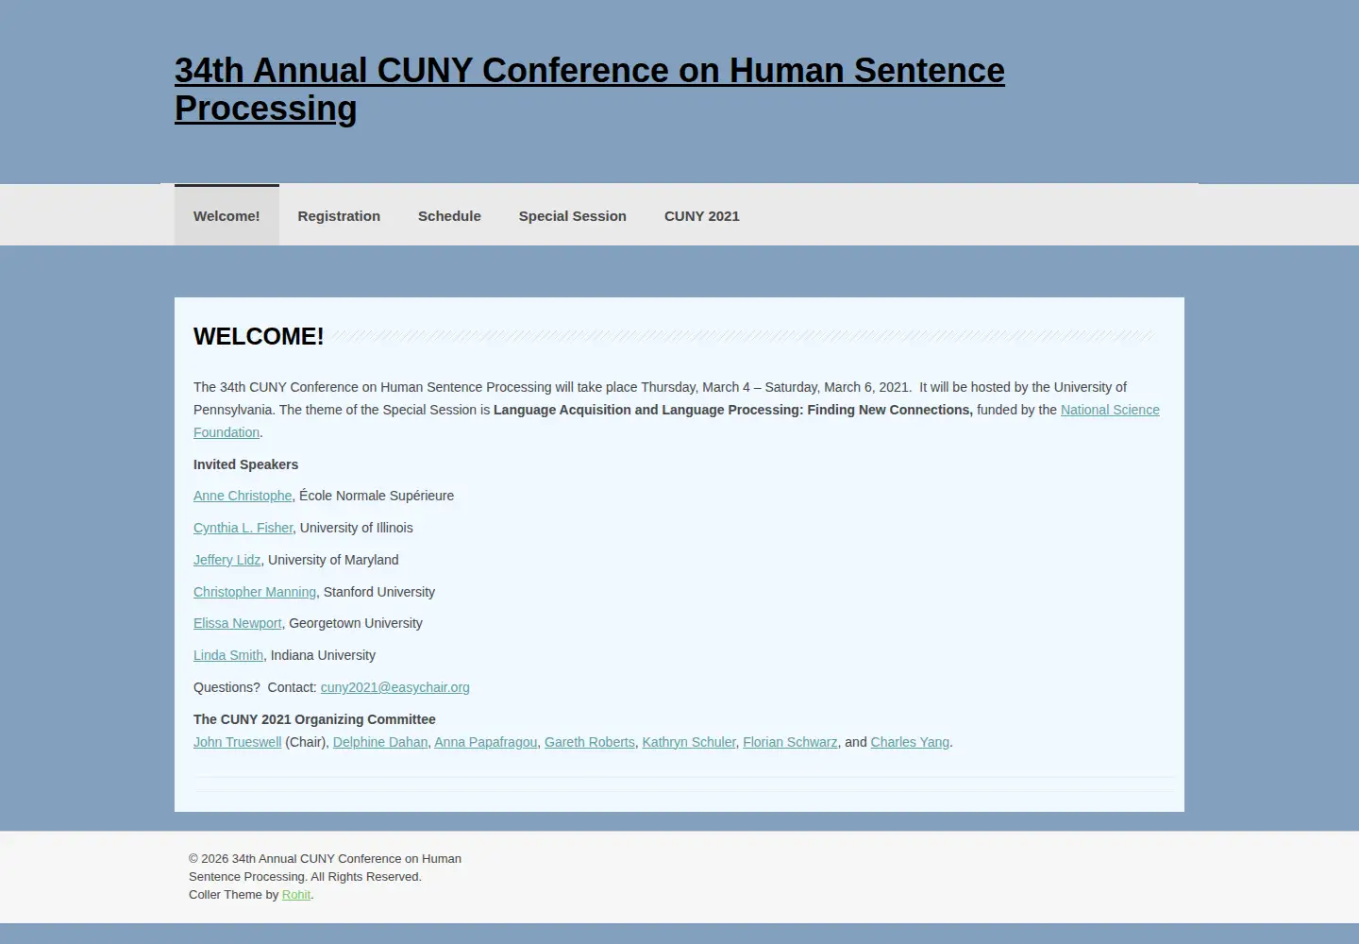Visit the Gareth Roberts link
The width and height of the screenshot is (1359, 944).
(590, 742)
